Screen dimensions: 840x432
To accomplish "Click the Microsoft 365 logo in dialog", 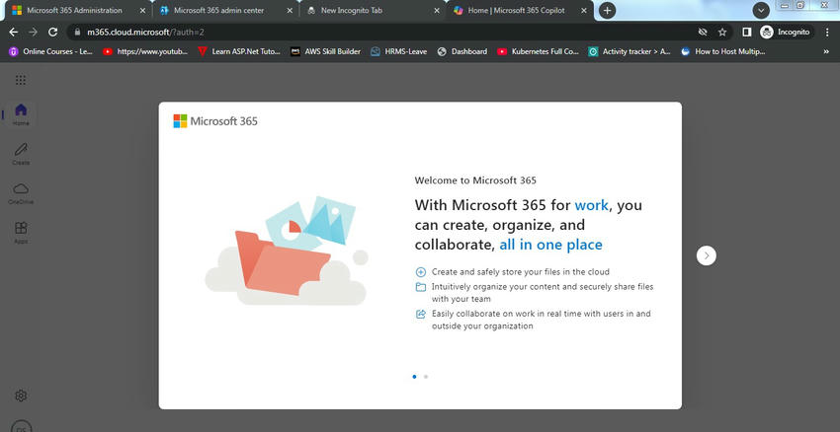I will coord(215,121).
